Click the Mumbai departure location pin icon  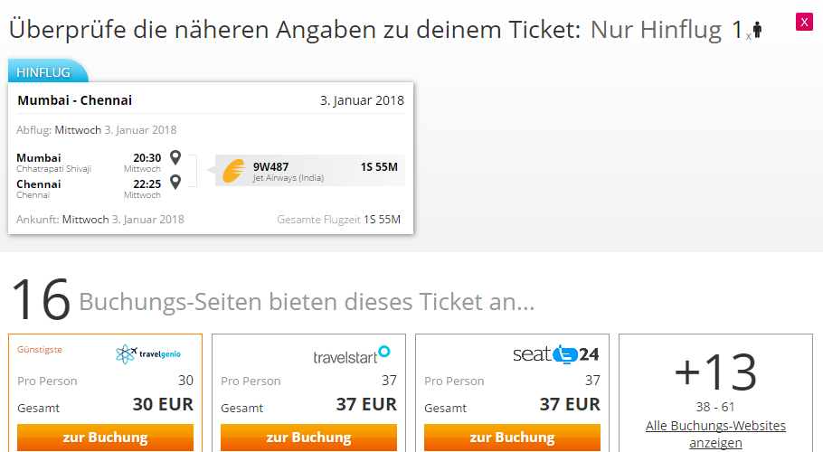point(175,157)
